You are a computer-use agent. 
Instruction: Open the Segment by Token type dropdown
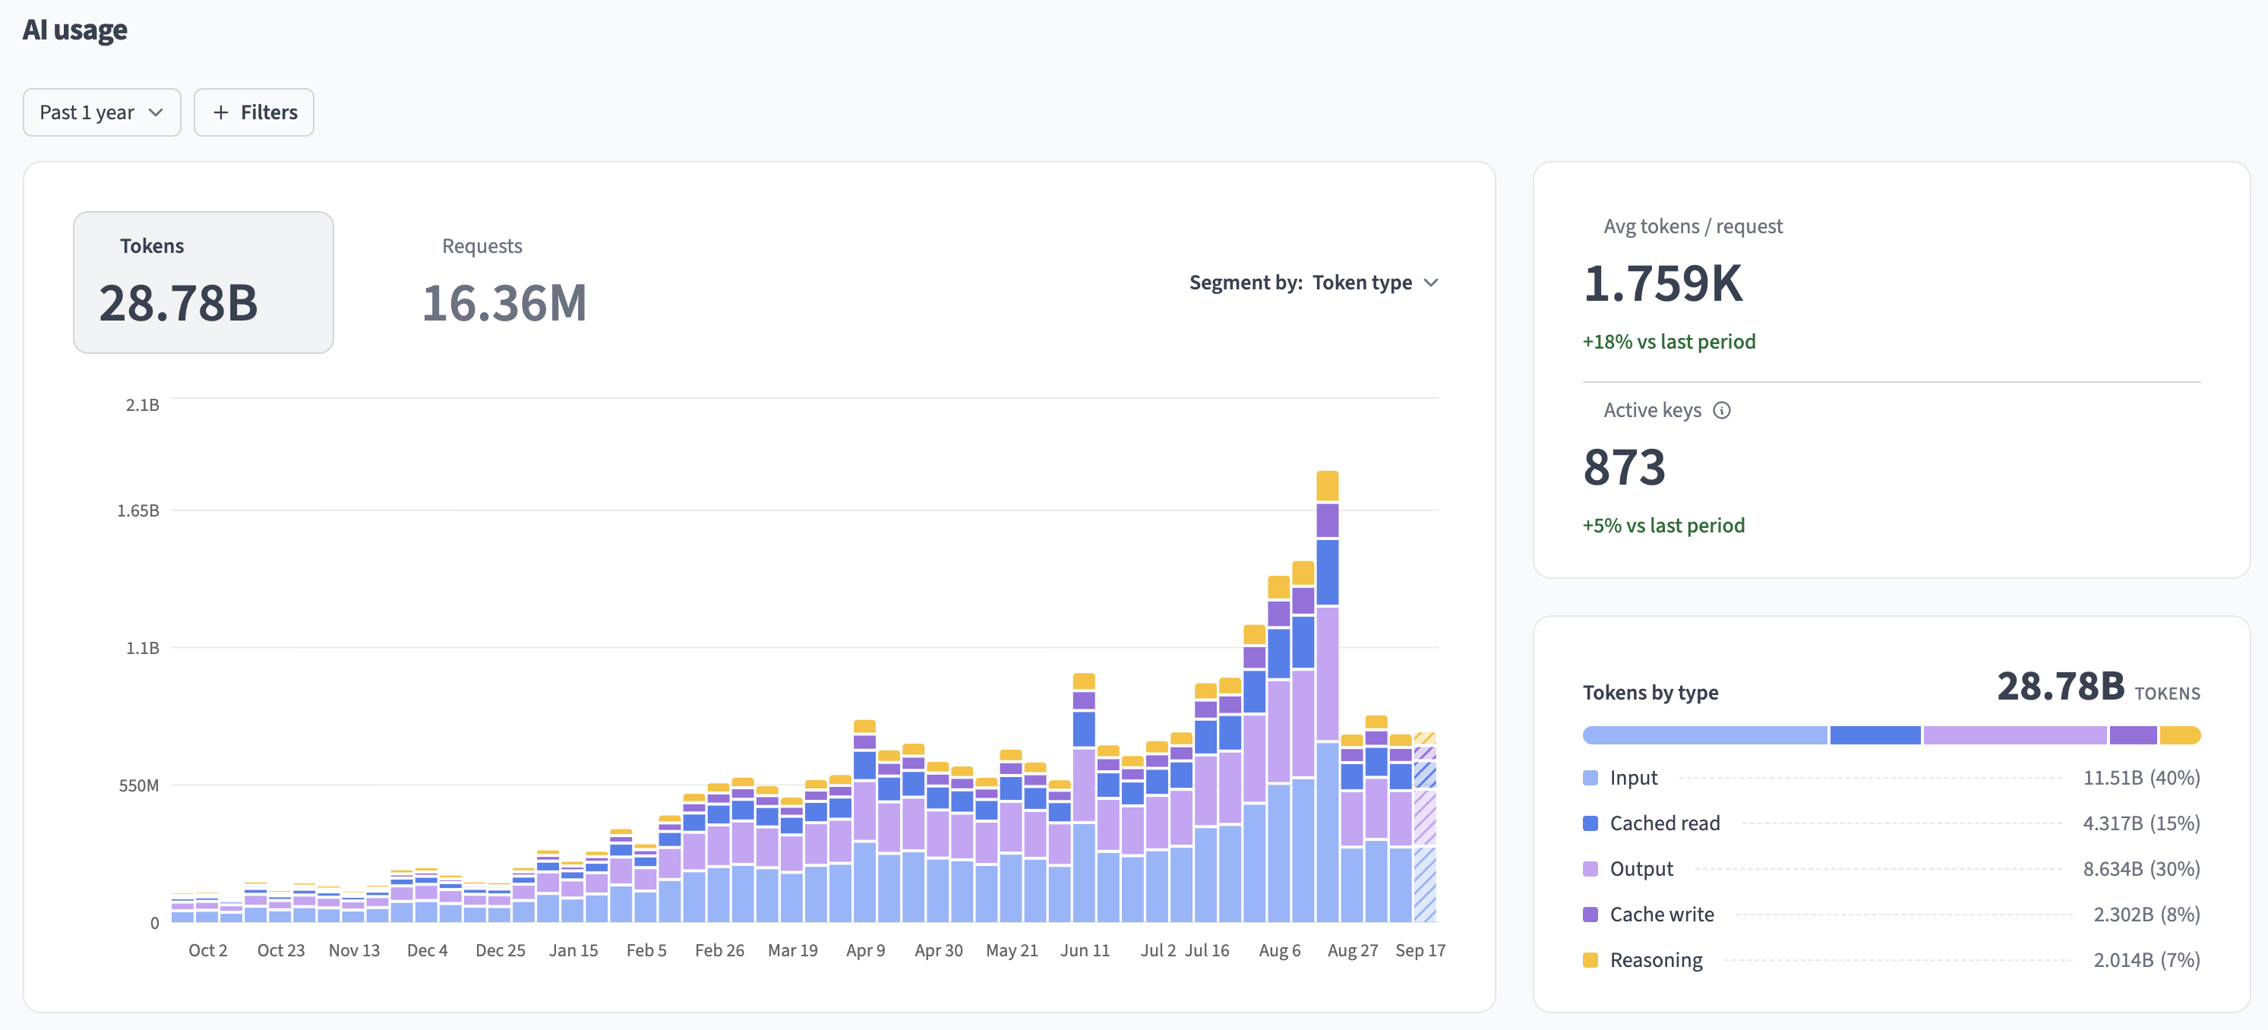[x=1313, y=283]
